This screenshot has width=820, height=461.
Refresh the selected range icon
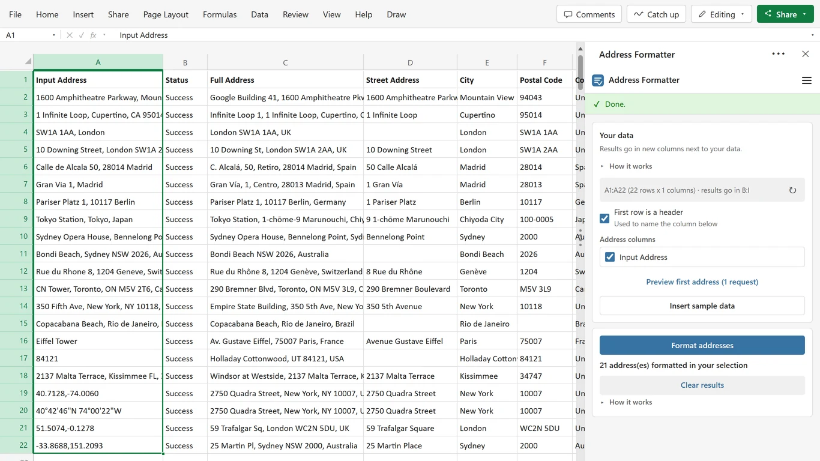tap(792, 190)
